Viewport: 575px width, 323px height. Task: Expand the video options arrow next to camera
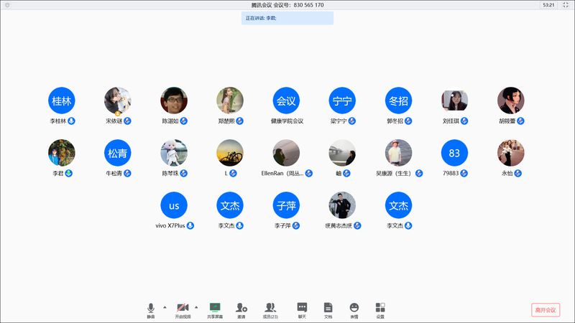pyautogui.click(x=196, y=306)
